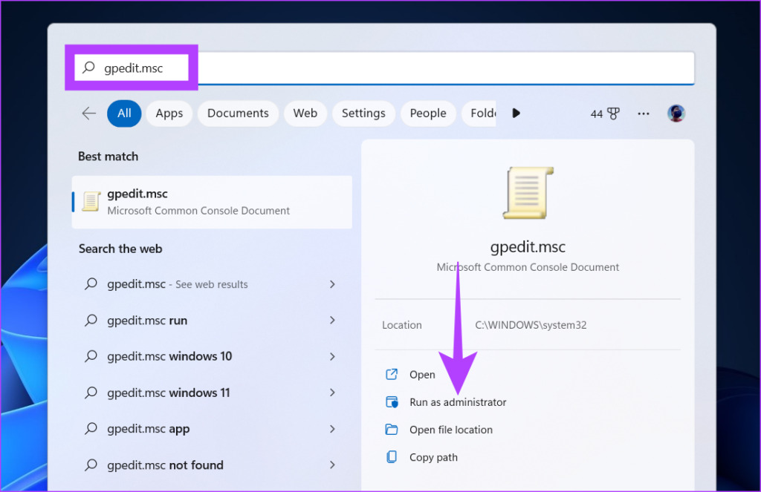Click web suggestion gpedit.msc run

click(x=147, y=320)
